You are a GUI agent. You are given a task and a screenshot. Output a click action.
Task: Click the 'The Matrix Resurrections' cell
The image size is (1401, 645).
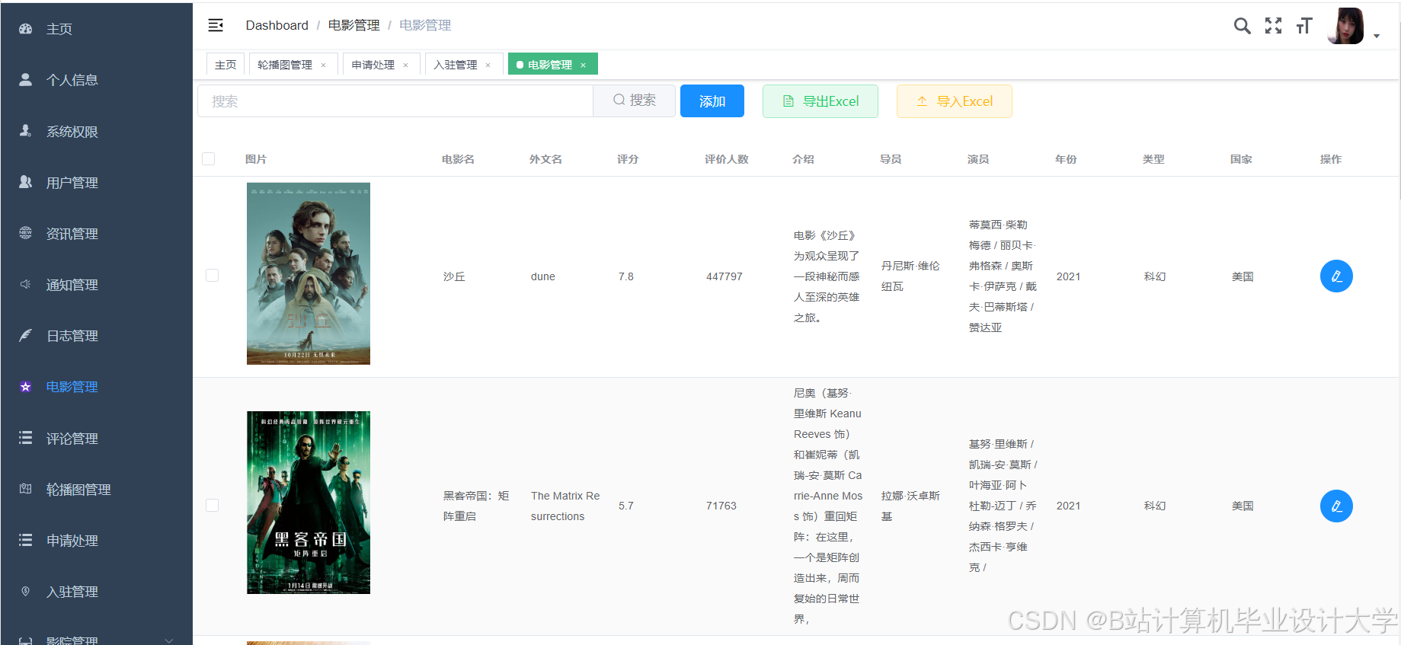(565, 506)
